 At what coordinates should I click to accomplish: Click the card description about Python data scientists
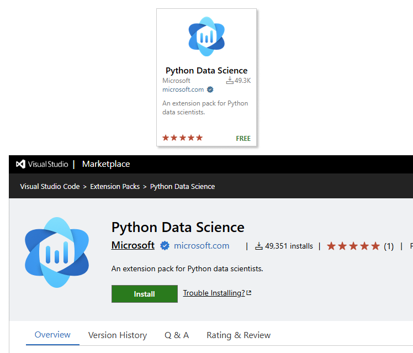point(205,108)
